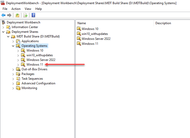
Task: Select Out-of-Box Drivers label in tree
Action: tap(34, 69)
